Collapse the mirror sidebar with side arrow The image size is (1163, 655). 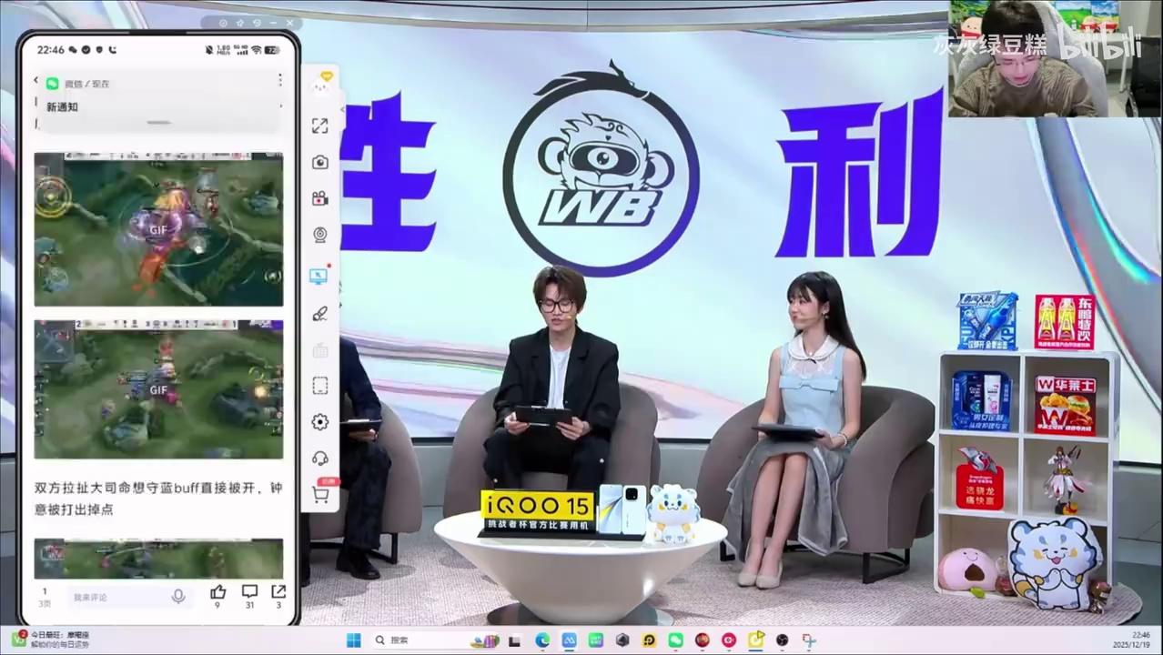click(343, 109)
